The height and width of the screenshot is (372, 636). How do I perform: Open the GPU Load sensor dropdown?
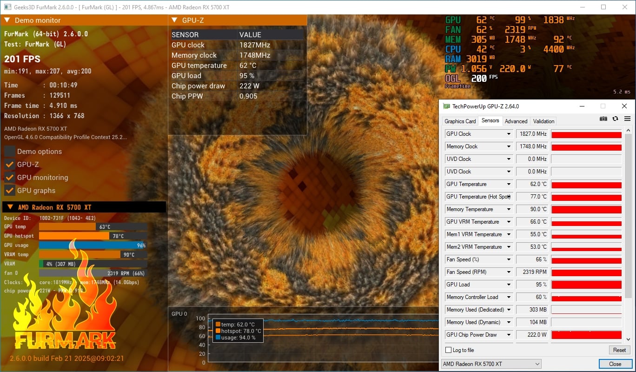[x=509, y=285]
